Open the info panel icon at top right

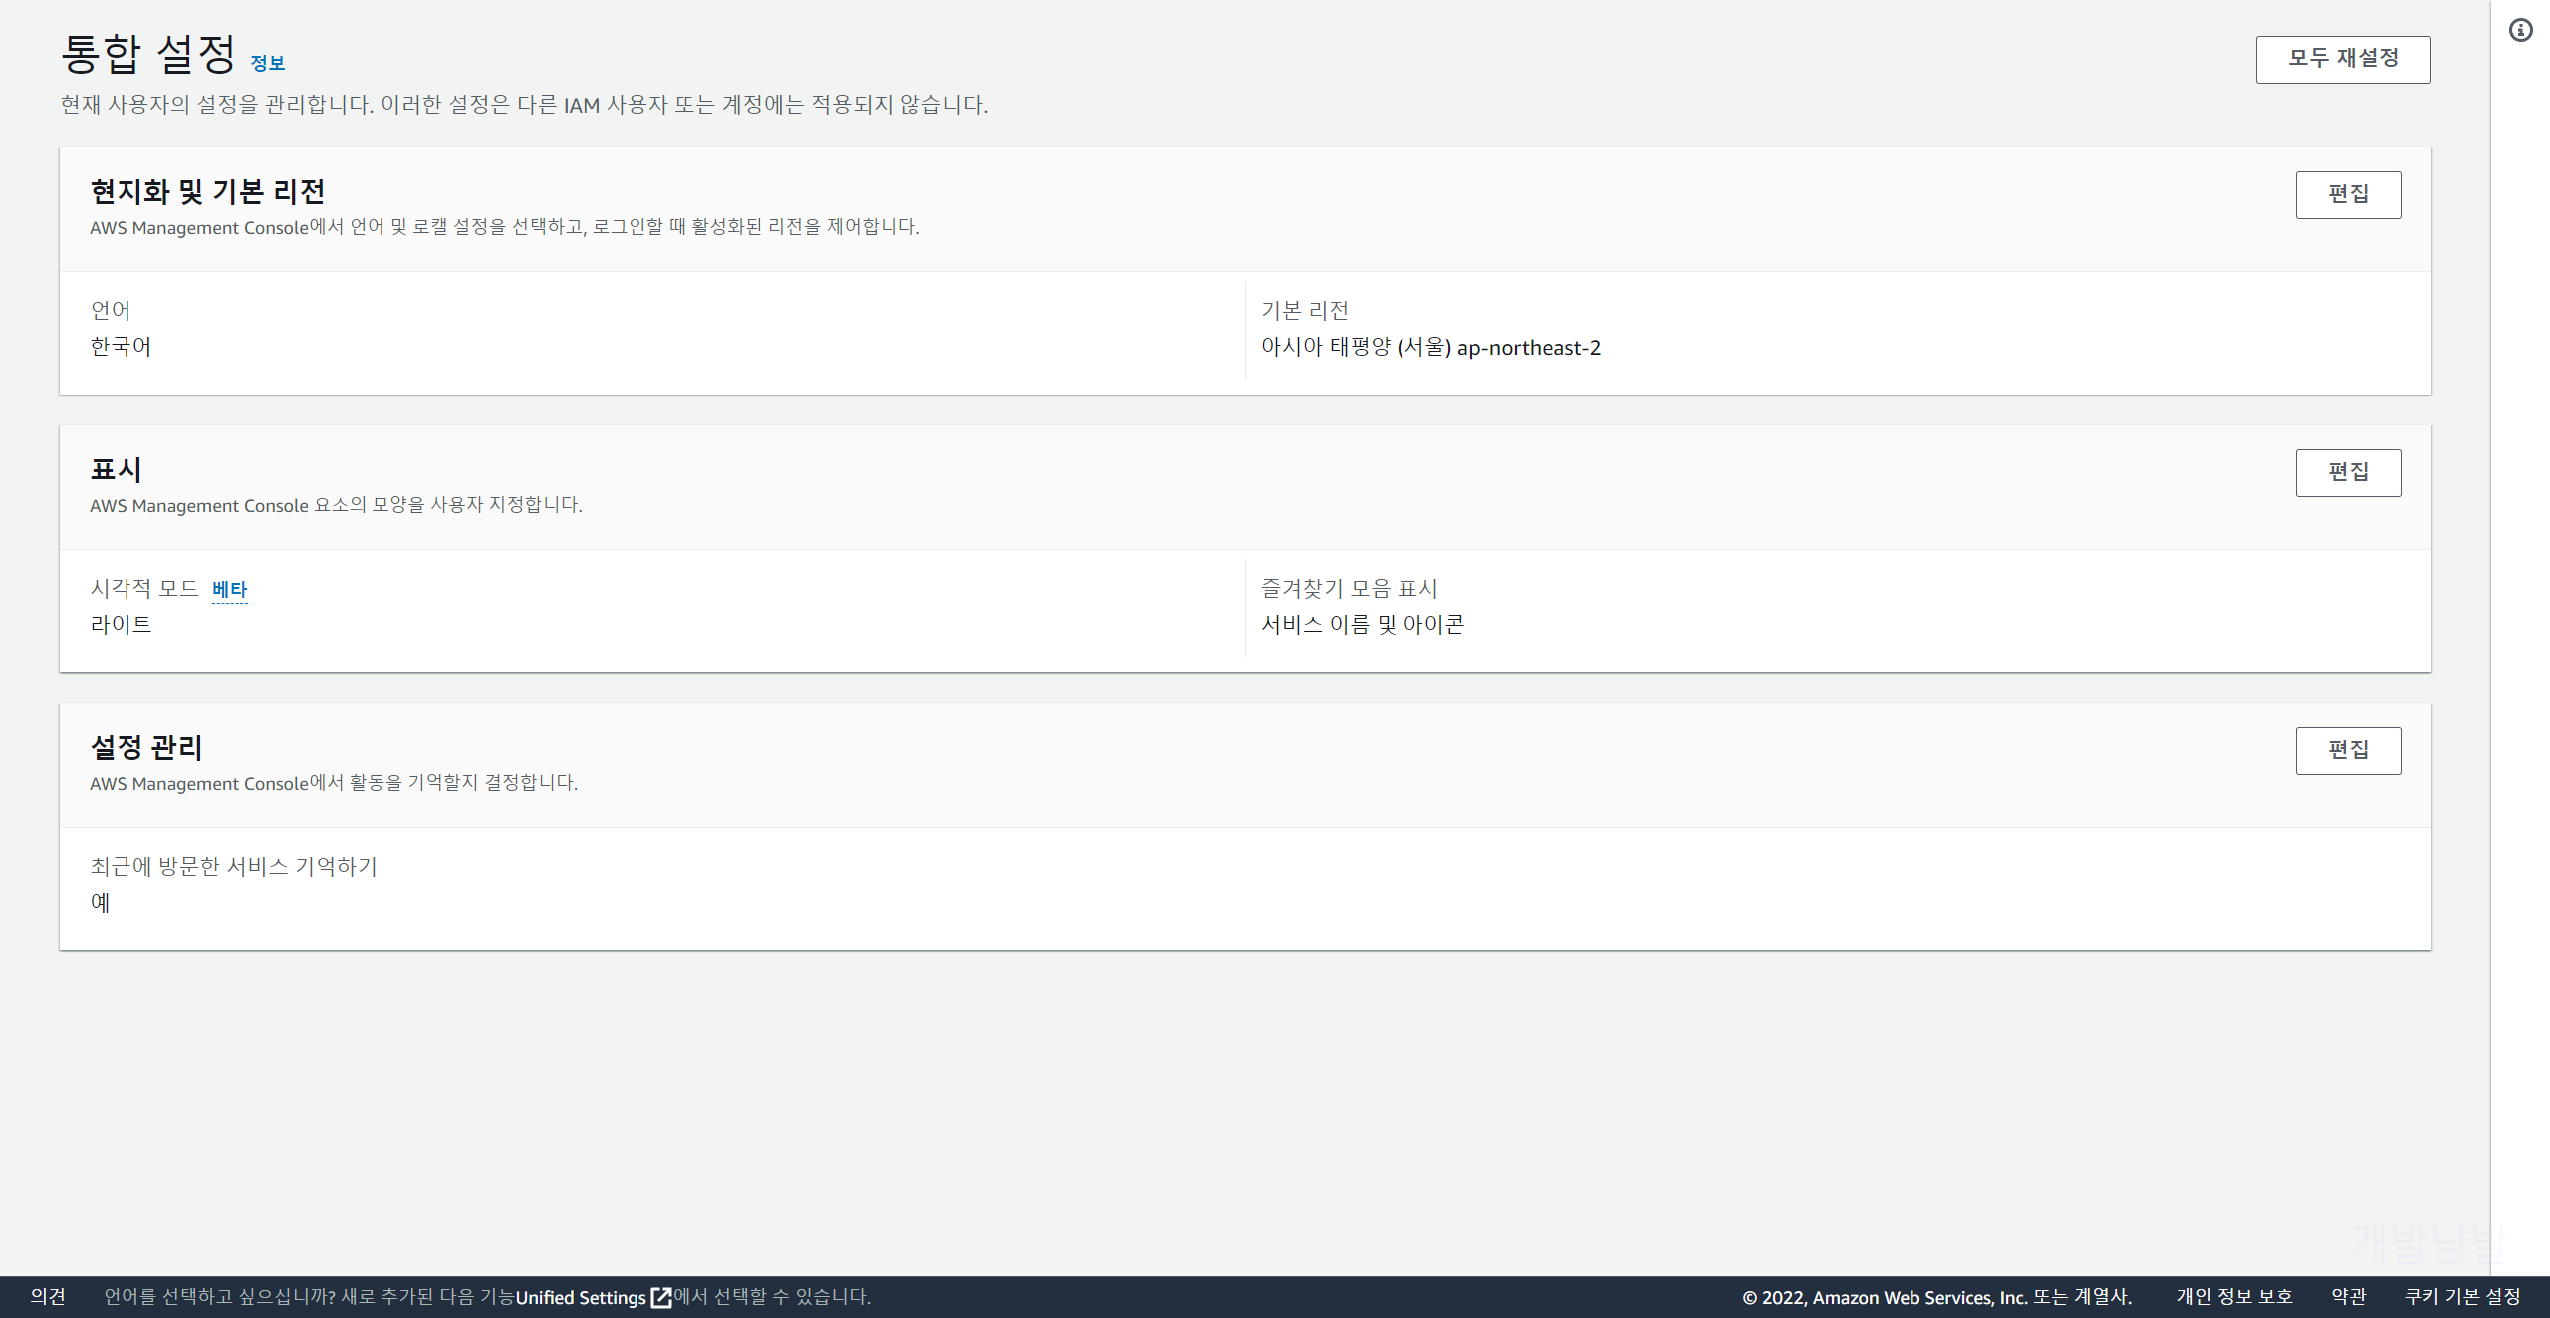pyautogui.click(x=2520, y=30)
